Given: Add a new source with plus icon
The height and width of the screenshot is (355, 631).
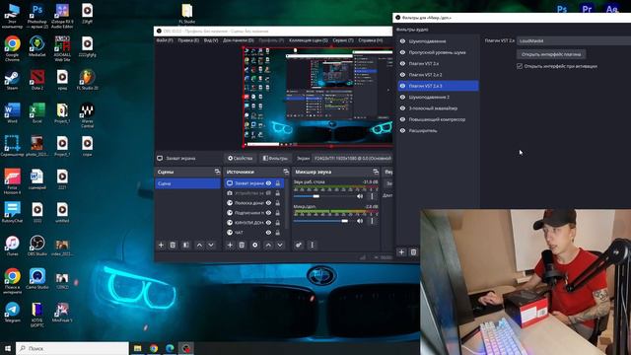Looking at the screenshot, I should [230, 245].
